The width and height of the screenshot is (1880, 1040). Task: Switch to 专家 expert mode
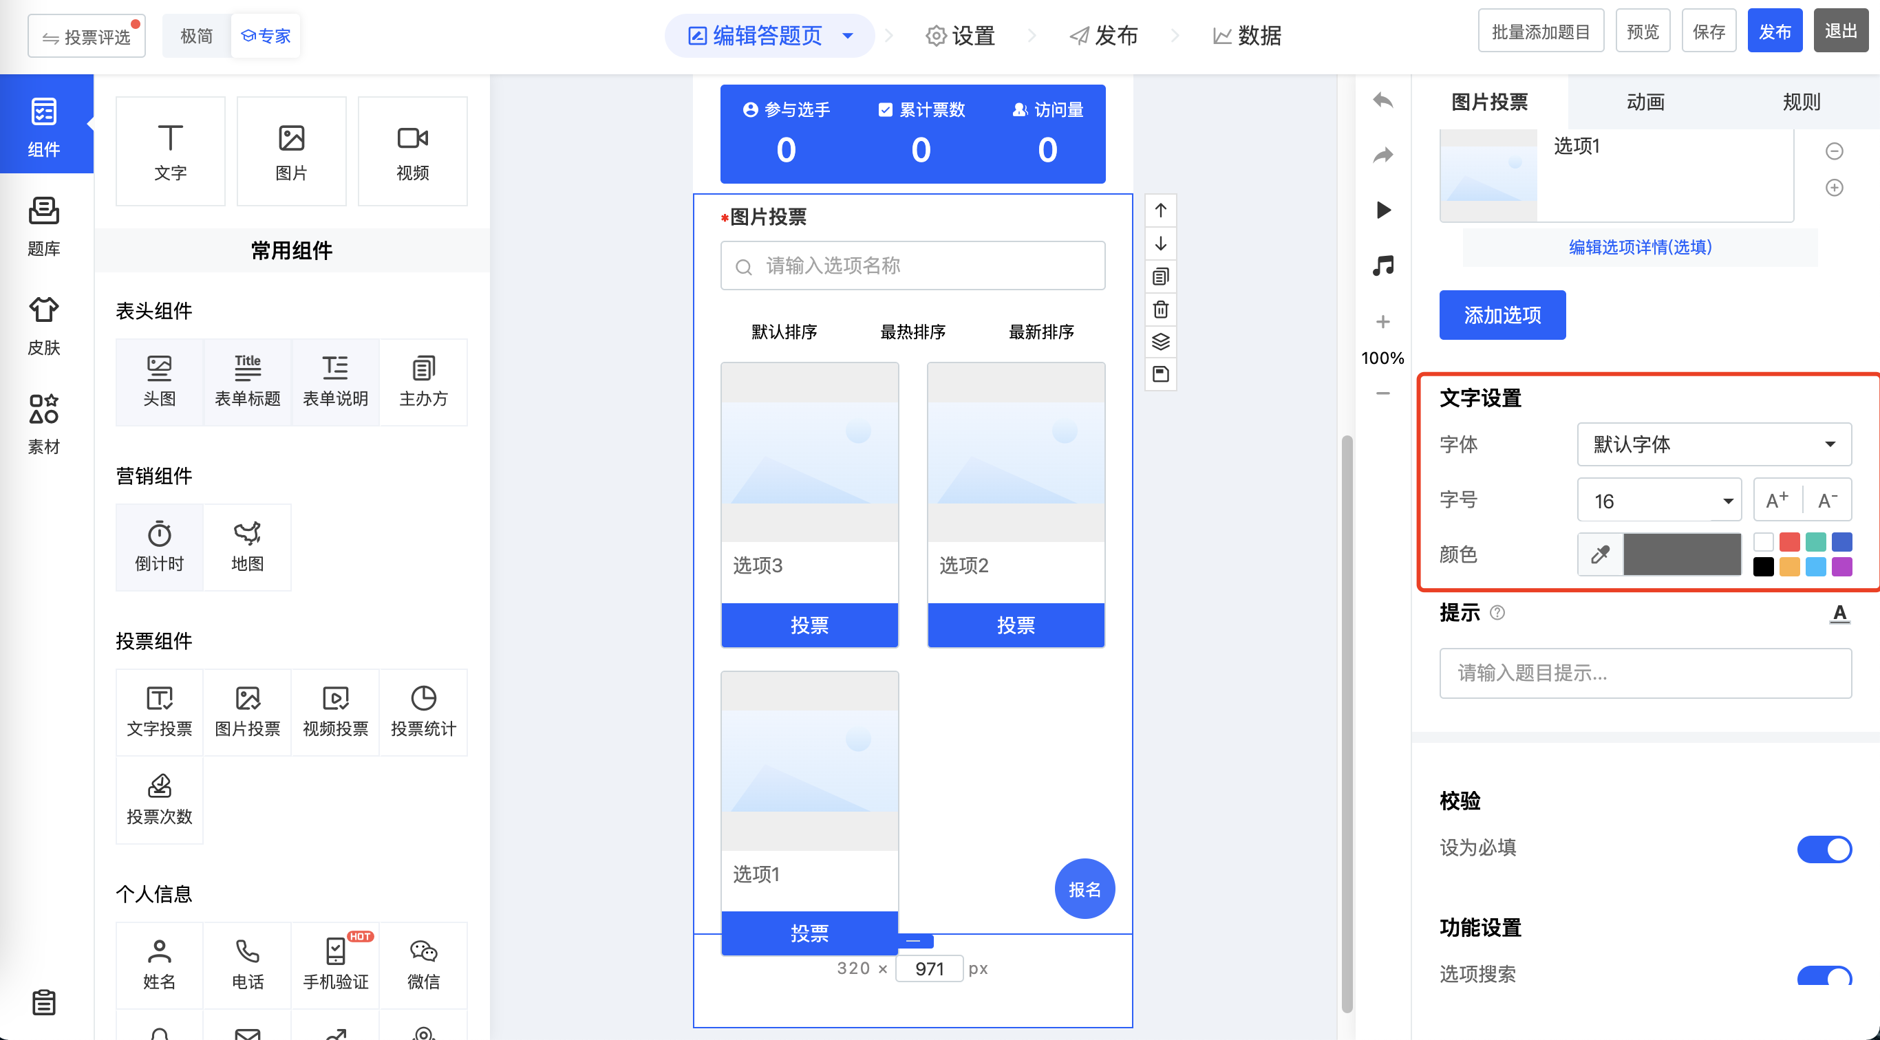(x=266, y=36)
